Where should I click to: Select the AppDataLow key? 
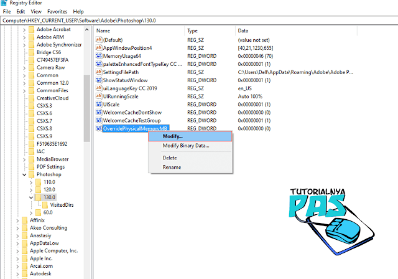pyautogui.click(x=44, y=243)
